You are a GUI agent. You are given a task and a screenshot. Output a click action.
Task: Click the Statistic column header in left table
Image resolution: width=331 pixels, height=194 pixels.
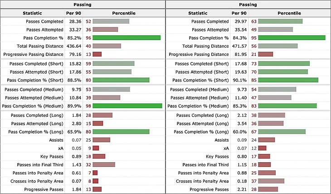(33, 13)
